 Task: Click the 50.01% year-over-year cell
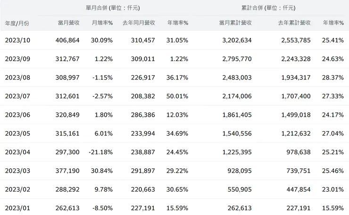point(177,96)
